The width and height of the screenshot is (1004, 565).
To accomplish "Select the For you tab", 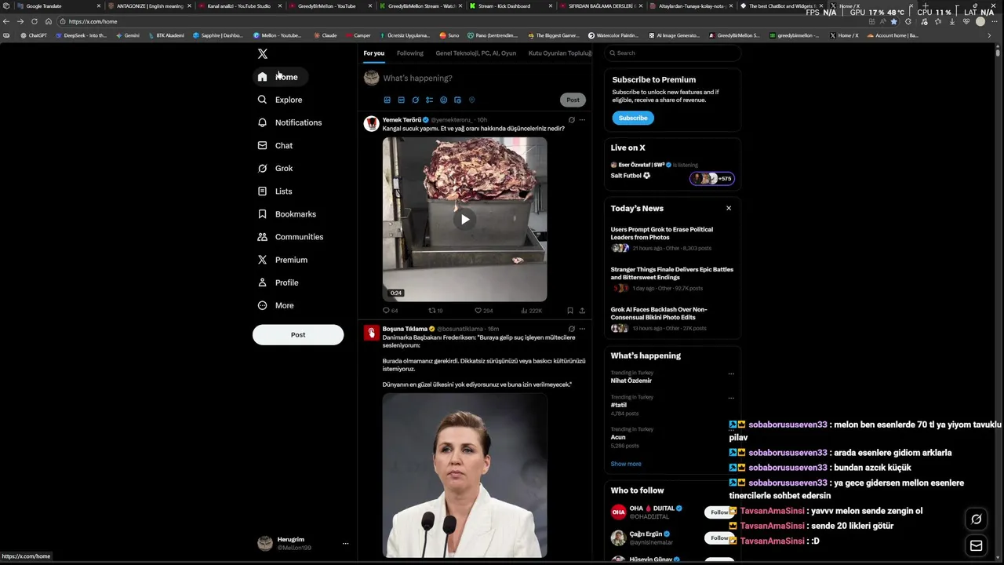I will (374, 53).
